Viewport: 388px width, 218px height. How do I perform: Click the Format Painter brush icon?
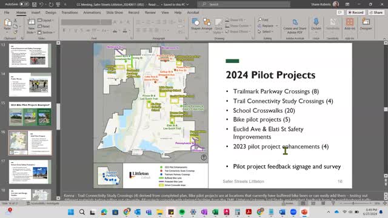point(15,32)
